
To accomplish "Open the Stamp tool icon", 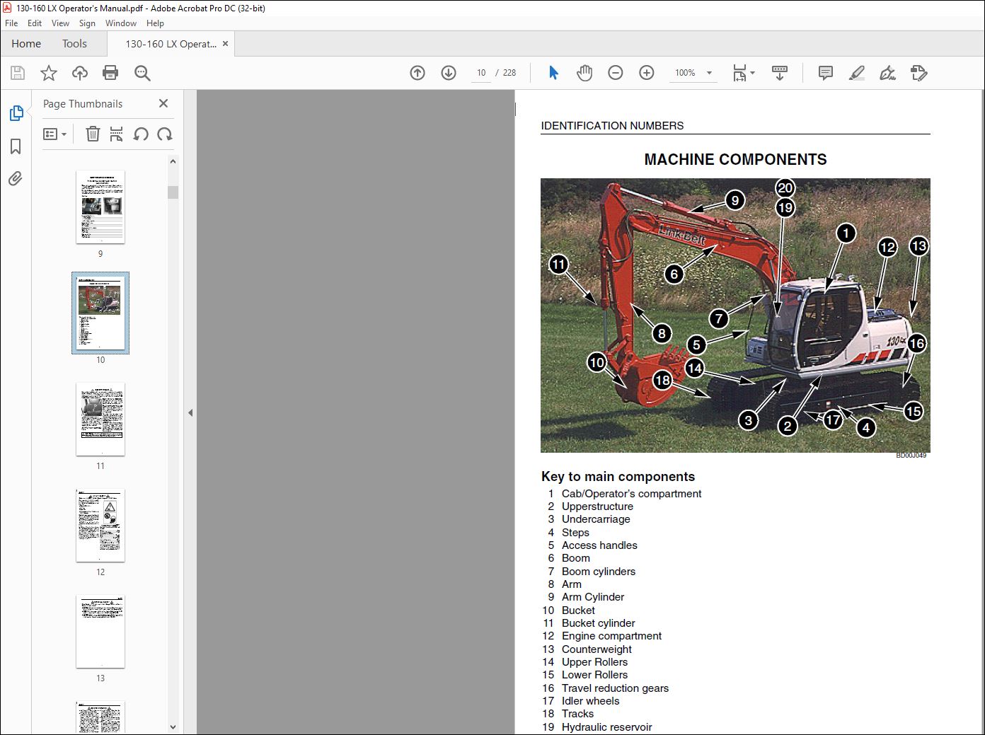I will [918, 73].
